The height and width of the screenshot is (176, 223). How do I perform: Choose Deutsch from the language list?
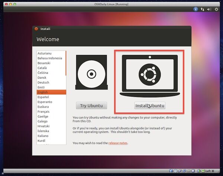point(51,82)
